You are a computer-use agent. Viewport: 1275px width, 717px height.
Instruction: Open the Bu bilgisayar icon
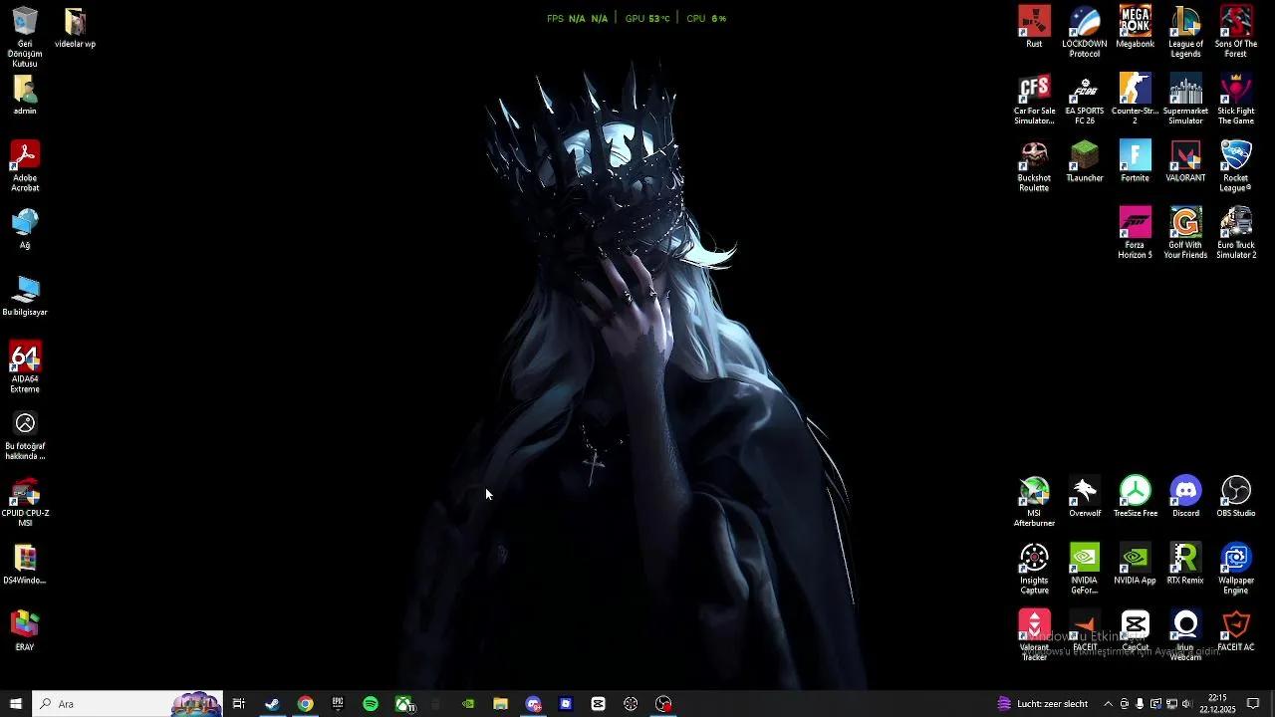(25, 295)
